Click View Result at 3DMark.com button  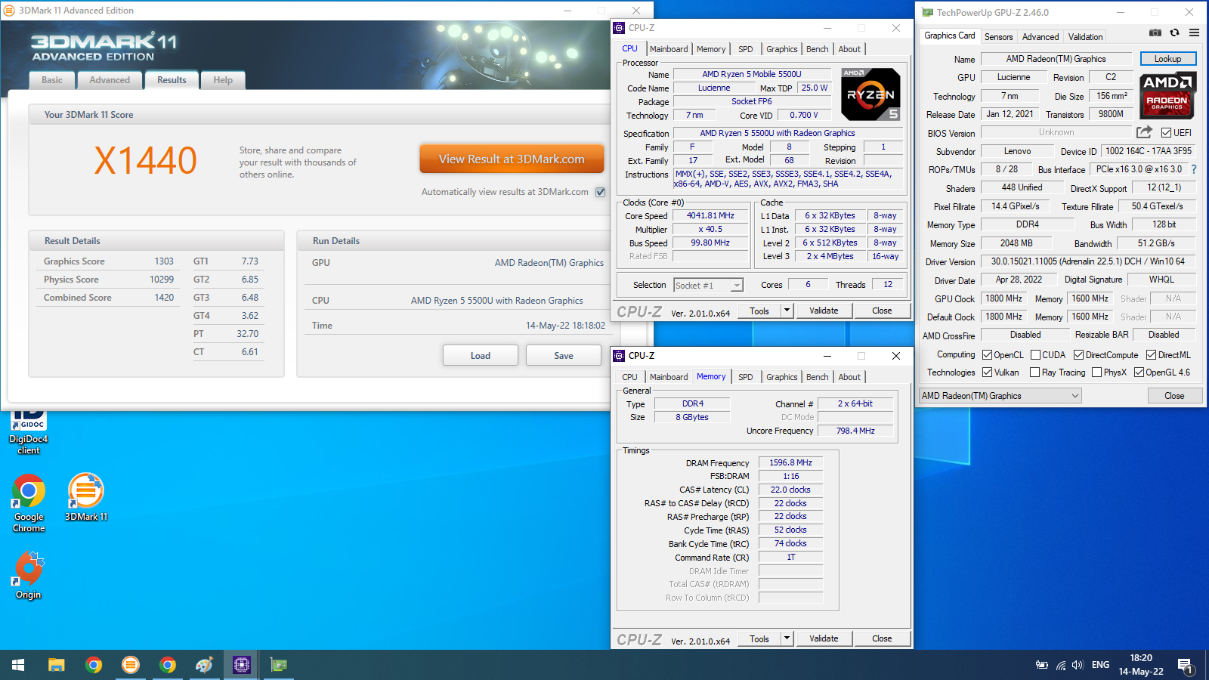pyautogui.click(x=512, y=159)
